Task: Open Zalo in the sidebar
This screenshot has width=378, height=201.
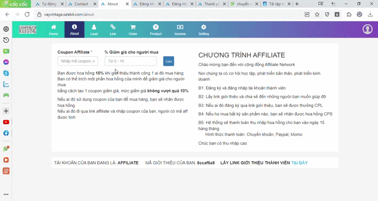Action: click(x=6, y=85)
